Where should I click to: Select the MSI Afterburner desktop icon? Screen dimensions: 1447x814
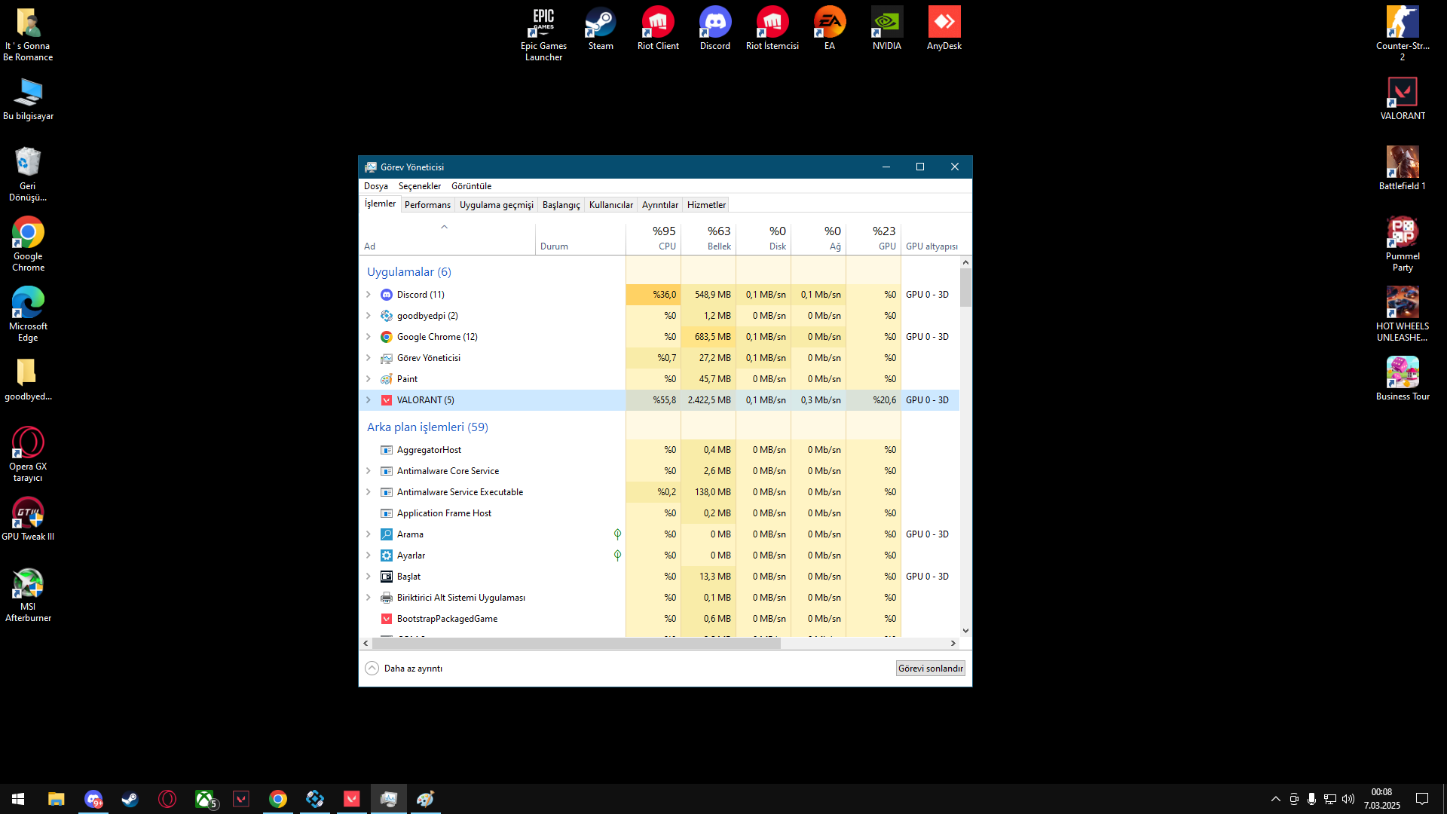click(x=28, y=595)
